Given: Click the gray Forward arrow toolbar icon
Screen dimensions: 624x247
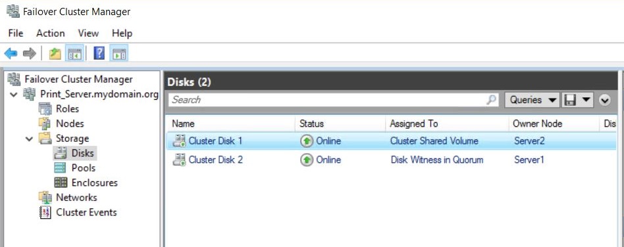Looking at the screenshot, I should [30, 54].
